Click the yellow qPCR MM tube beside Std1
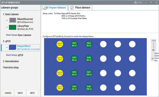Viewport: 159px width, 97px height. [x=60, y=44]
